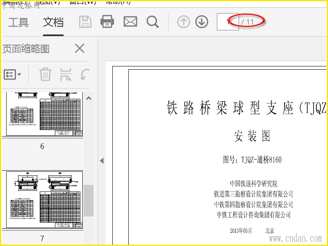
Task: Click the page label 7
Action: [42, 238]
